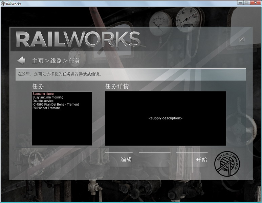
Task: Select IC 4565 Pian Del Bene - Tremonti
Action: click(56, 105)
